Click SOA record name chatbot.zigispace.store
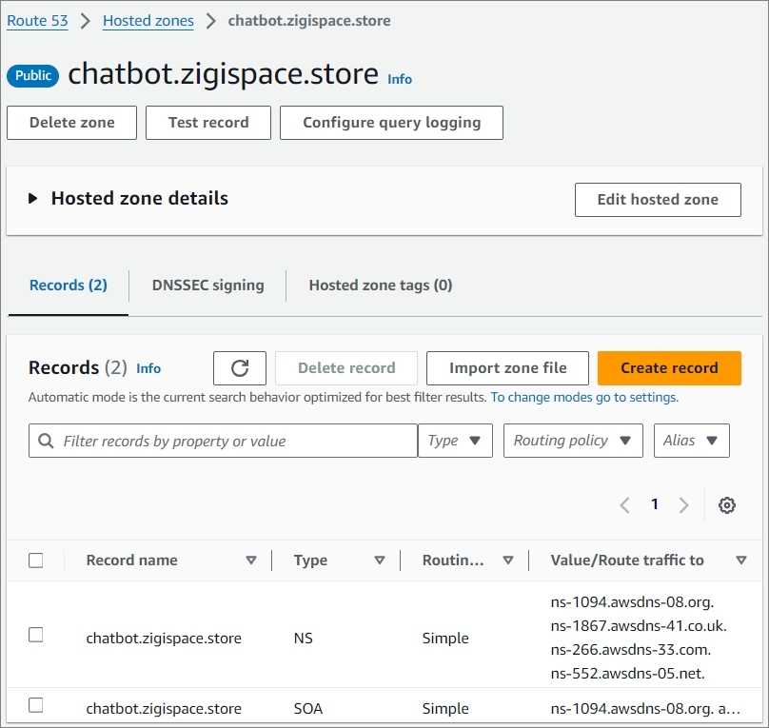769x728 pixels. click(x=164, y=709)
